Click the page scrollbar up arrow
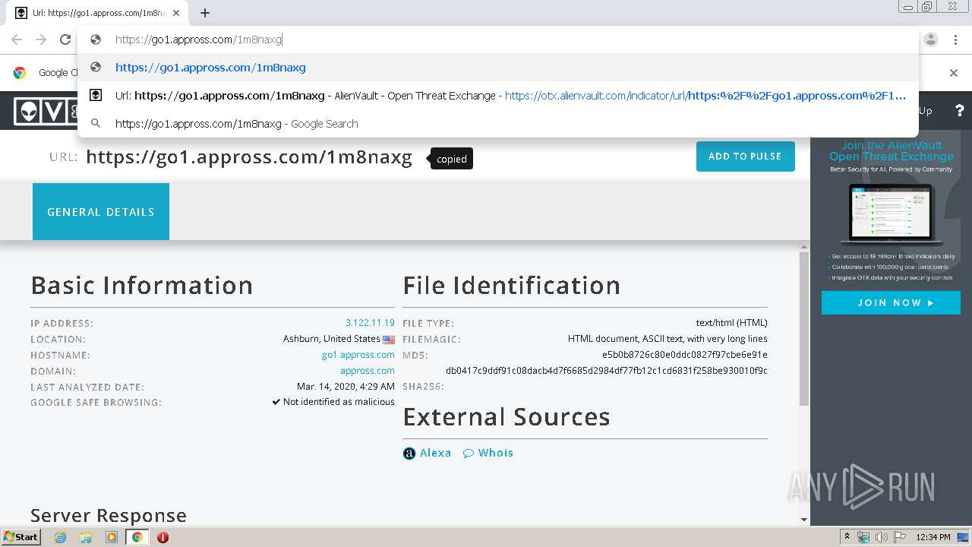972x547 pixels. tap(804, 247)
